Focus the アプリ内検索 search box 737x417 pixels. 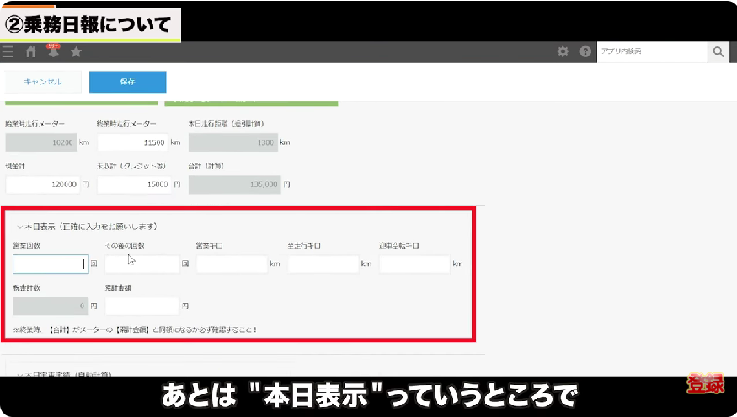tap(650, 52)
